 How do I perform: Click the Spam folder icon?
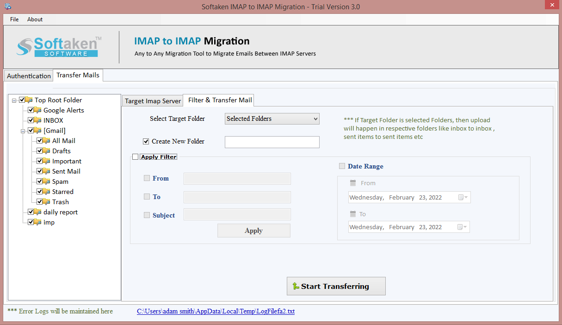click(46, 181)
